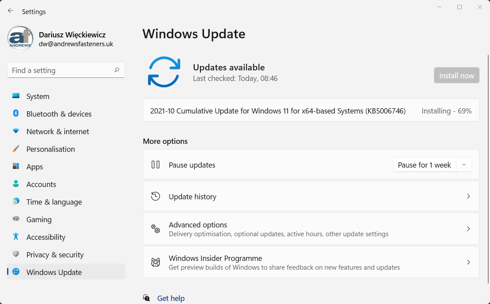Click the Advanced options gears icon
The height and width of the screenshot is (304, 490).
[155, 229]
